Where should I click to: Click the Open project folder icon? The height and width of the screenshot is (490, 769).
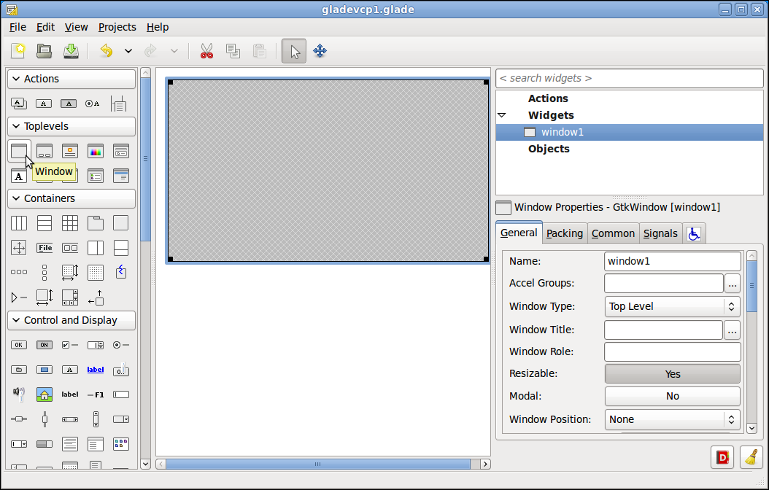click(44, 51)
